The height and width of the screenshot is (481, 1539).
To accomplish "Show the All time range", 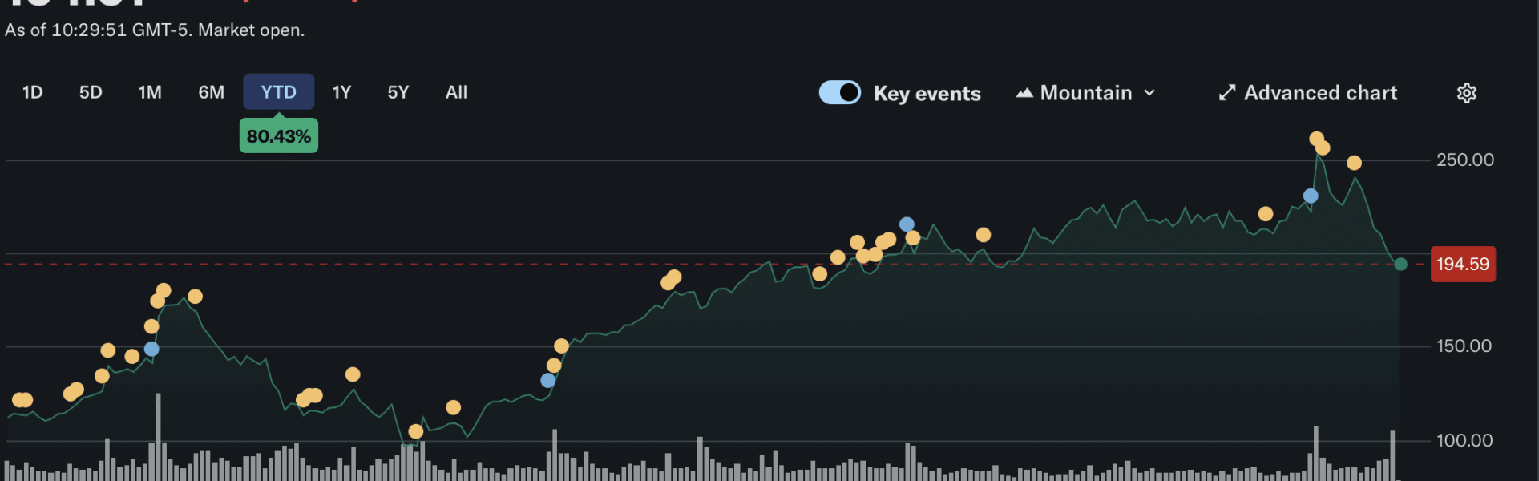I will (456, 92).
